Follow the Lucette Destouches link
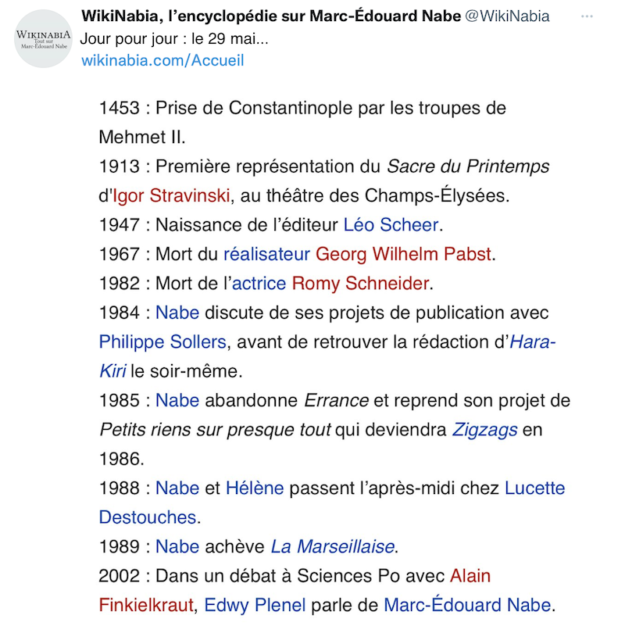This screenshot has width=625, height=626. point(534,488)
